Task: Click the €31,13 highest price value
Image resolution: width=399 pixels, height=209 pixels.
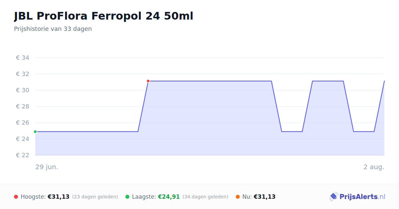Action: click(59, 197)
